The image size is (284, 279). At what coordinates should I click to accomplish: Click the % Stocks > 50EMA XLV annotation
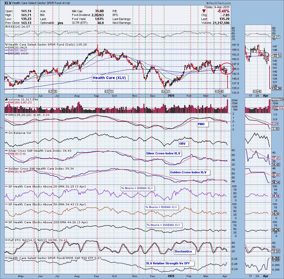click(161, 207)
